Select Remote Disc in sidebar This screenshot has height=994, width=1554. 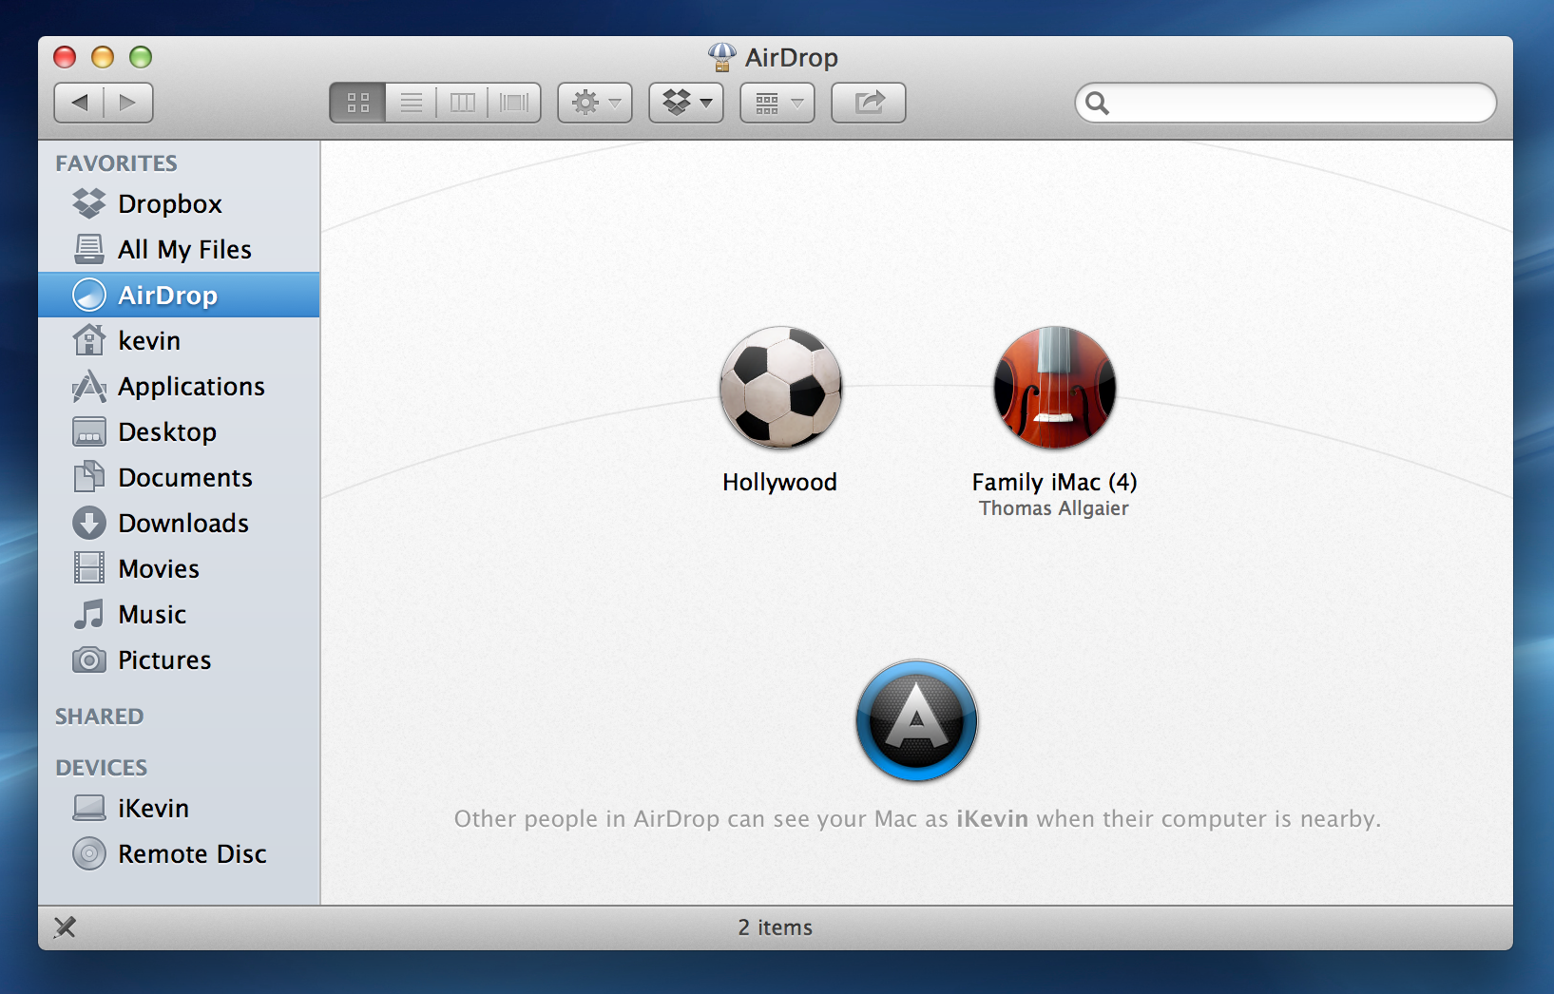[x=179, y=853]
